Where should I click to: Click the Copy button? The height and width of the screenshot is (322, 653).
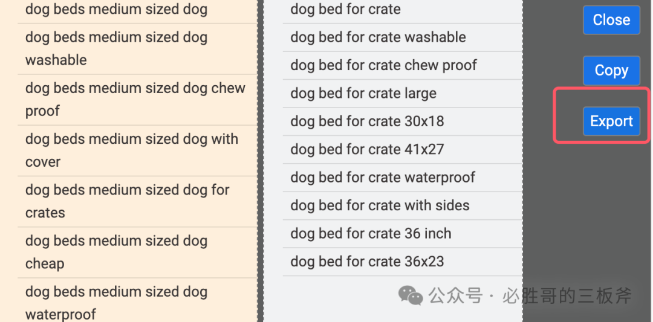pos(611,70)
